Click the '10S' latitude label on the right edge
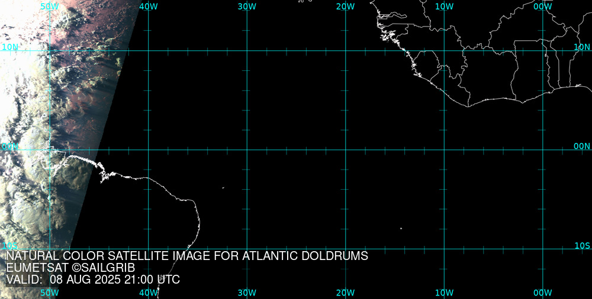The image size is (592, 299). click(582, 246)
